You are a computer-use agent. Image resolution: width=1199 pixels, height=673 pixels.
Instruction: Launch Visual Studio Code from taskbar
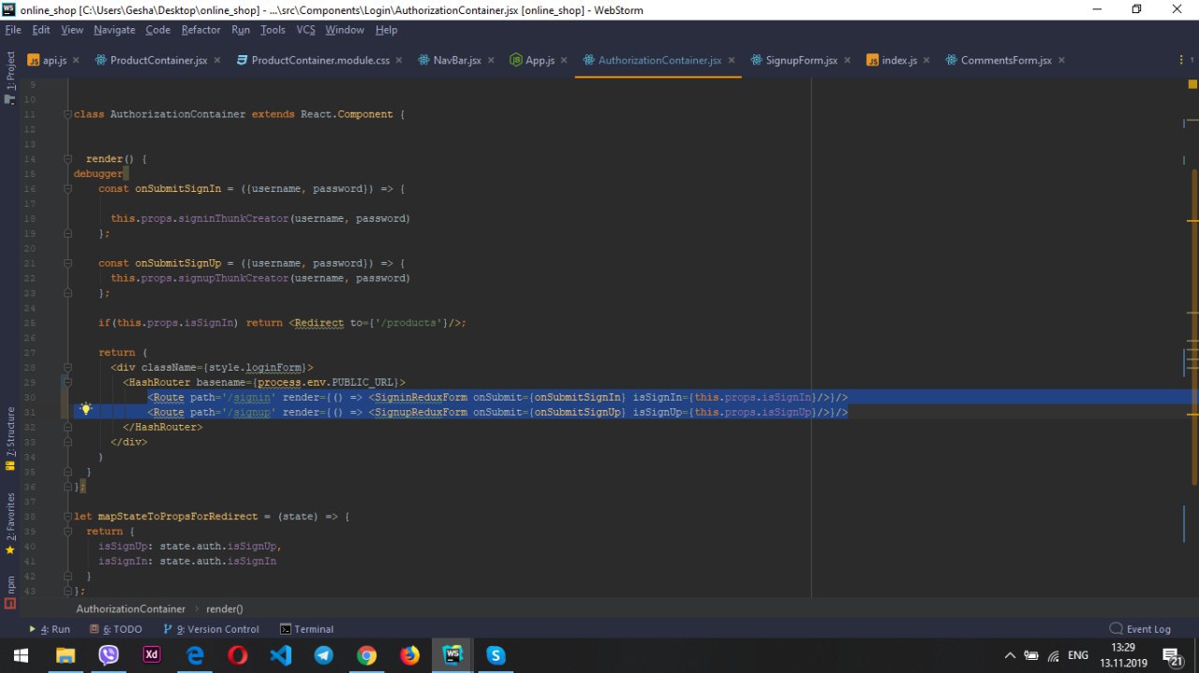(x=281, y=655)
